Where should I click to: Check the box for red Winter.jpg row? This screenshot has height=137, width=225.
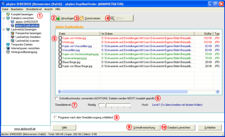(60, 42)
